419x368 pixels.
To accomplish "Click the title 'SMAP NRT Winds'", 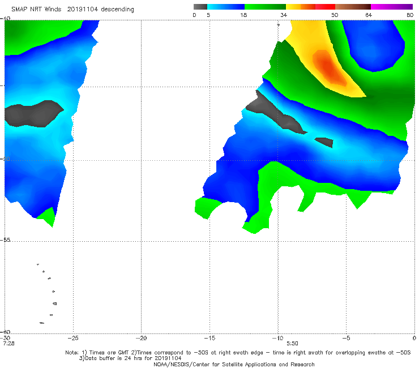I will coord(36,9).
